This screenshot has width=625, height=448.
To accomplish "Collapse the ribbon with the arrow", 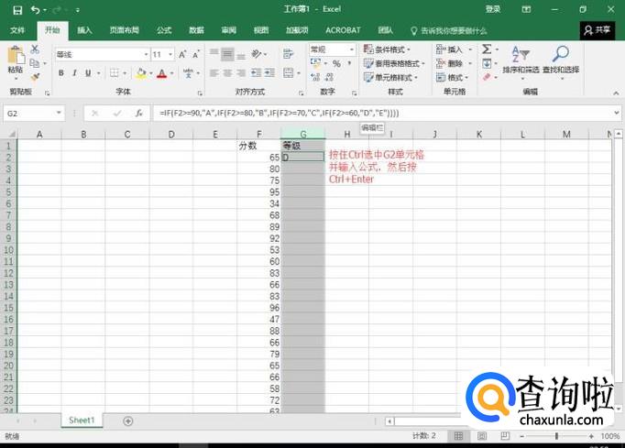I will tap(616, 93).
